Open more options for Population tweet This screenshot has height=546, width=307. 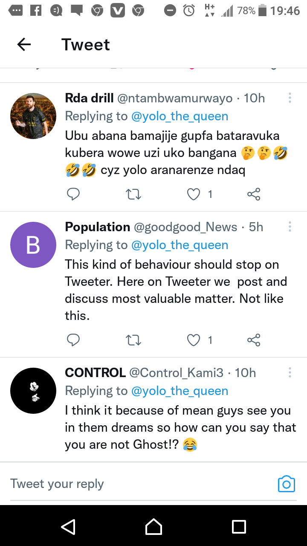(x=290, y=227)
